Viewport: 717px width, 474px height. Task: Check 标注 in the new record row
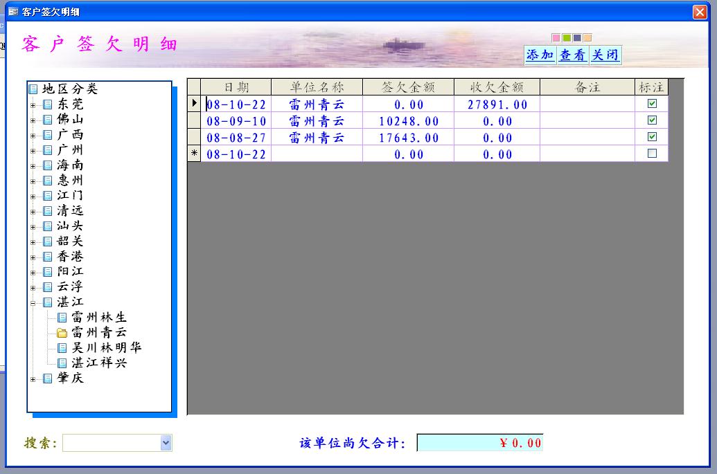pyautogui.click(x=652, y=154)
